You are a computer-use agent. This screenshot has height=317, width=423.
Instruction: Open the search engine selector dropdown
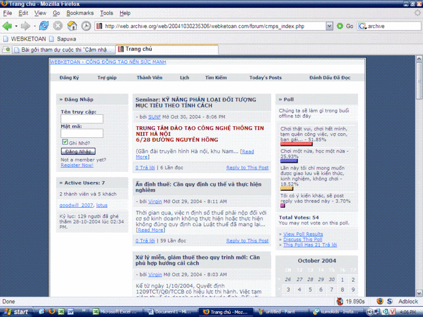pyautogui.click(x=363, y=26)
